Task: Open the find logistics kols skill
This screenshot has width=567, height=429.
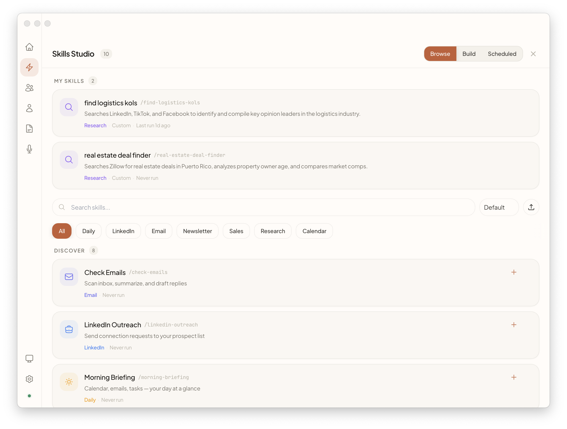Action: tap(111, 103)
